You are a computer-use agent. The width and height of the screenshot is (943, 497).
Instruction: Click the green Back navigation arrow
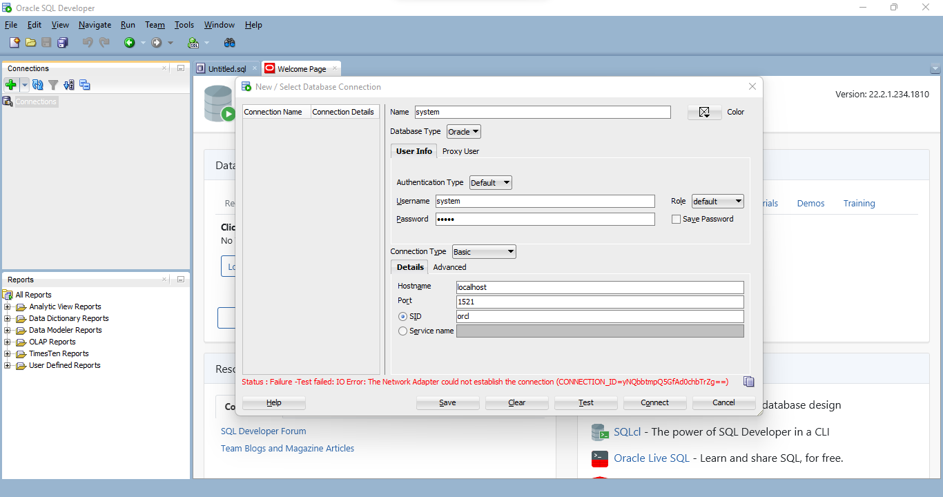tap(129, 43)
